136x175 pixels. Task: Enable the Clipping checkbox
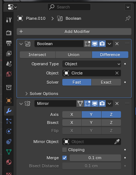[65, 150]
